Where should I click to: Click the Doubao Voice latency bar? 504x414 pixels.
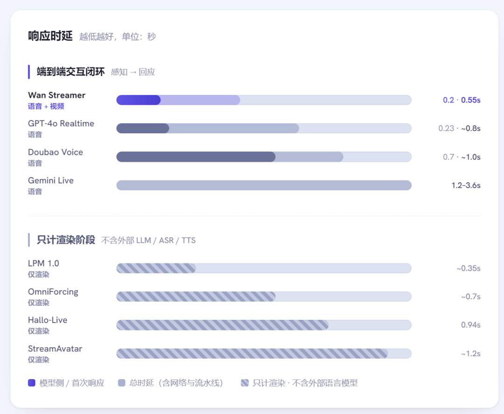(264, 157)
